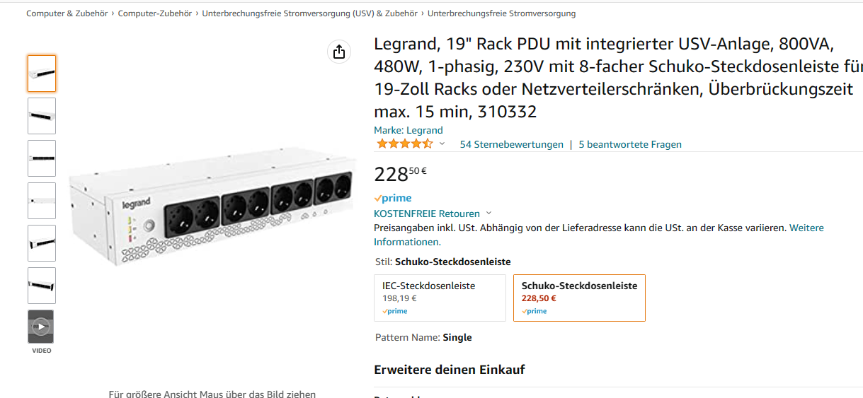
Task: Select the first product image thumbnail
Action: pyautogui.click(x=42, y=74)
